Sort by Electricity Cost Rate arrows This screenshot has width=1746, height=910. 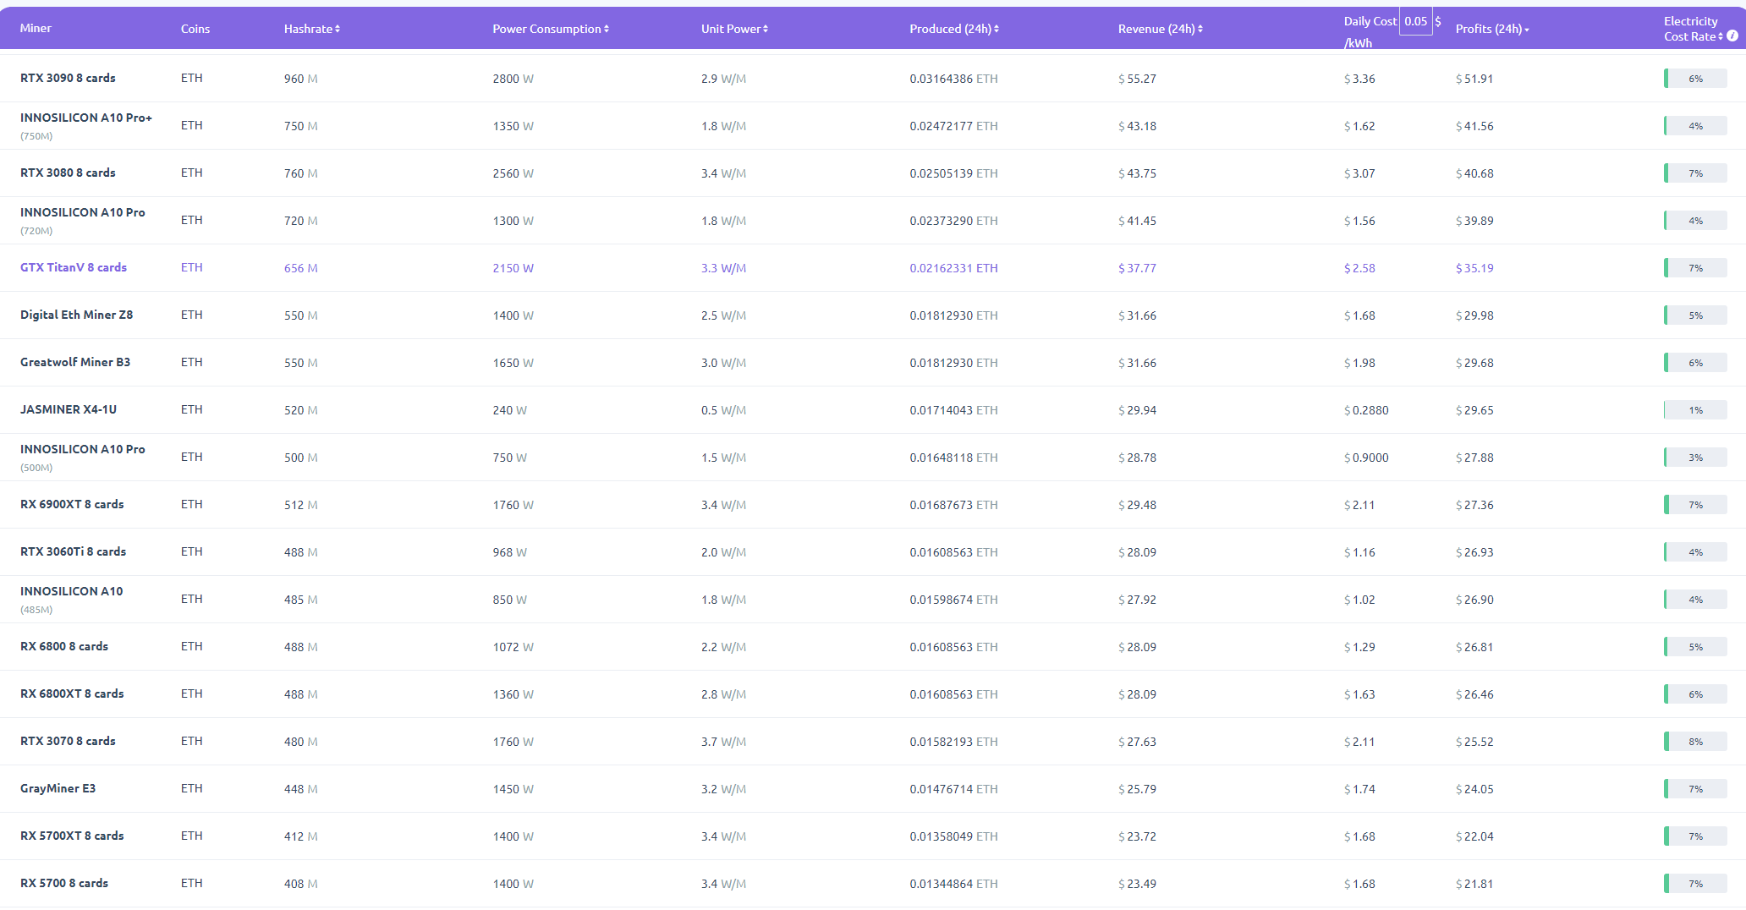tap(1721, 36)
